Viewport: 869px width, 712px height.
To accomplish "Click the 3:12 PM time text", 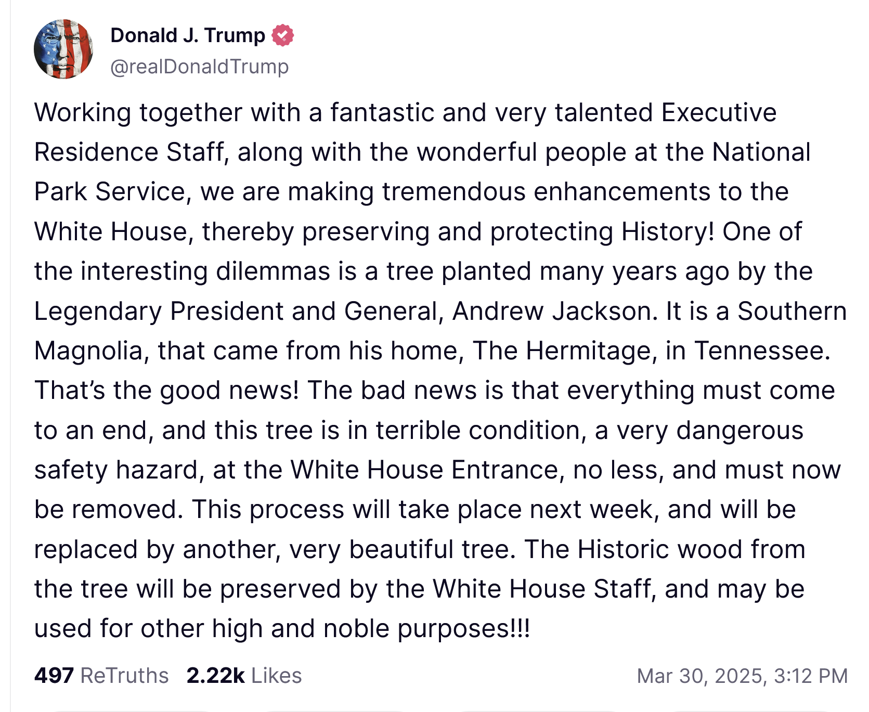I will pos(811,676).
